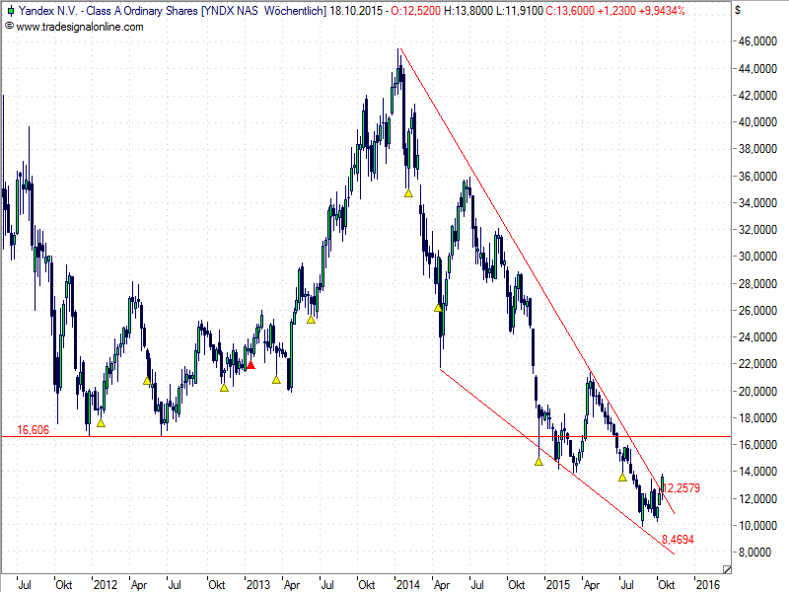This screenshot has height=592, width=789.
Task: Select the rightmost yellow triangle marker
Action: pyautogui.click(x=621, y=477)
